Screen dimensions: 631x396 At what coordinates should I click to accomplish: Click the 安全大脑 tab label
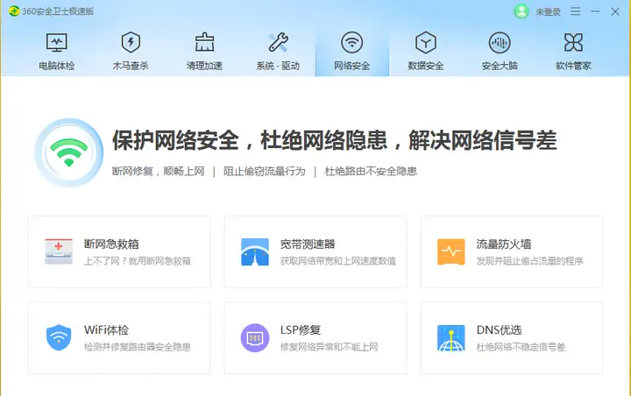click(x=500, y=66)
